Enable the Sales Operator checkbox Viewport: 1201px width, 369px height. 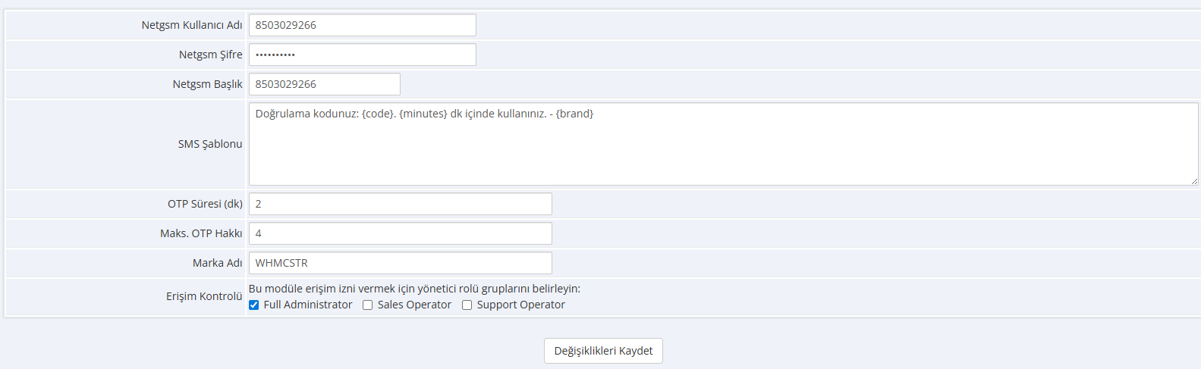tap(368, 305)
